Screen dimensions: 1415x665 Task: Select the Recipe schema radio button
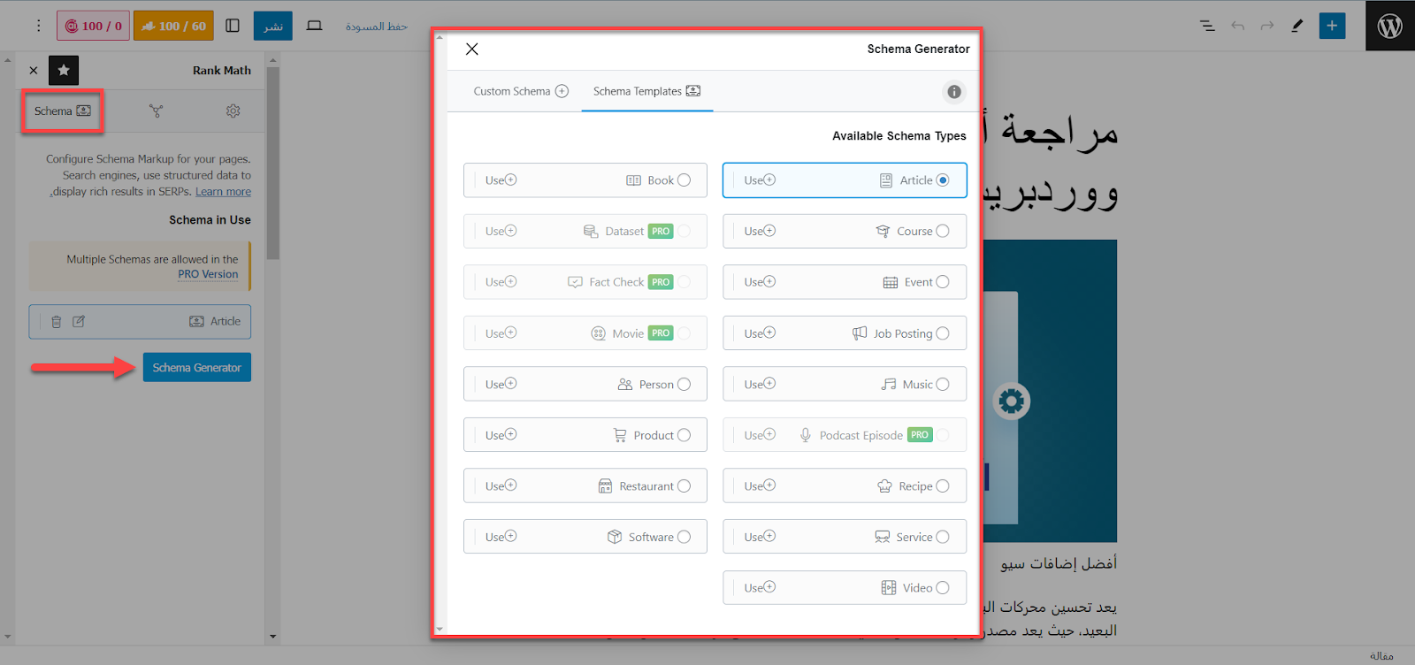[x=943, y=485]
